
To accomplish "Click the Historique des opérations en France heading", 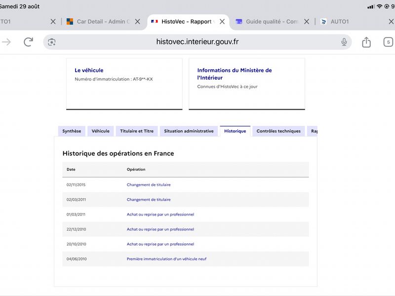I will [118, 153].
